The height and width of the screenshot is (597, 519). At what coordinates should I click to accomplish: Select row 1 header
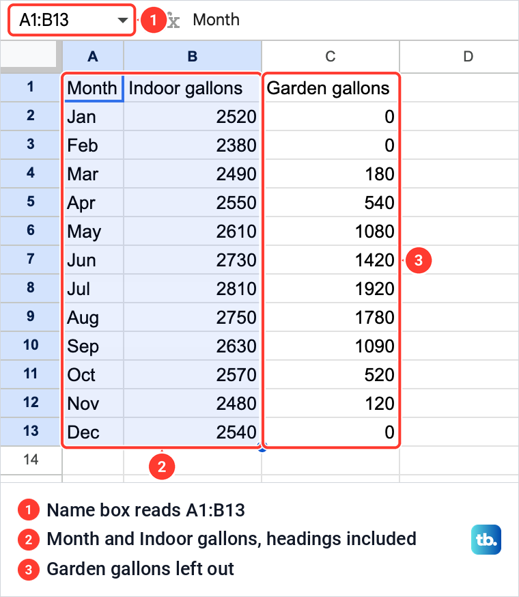pos(31,87)
